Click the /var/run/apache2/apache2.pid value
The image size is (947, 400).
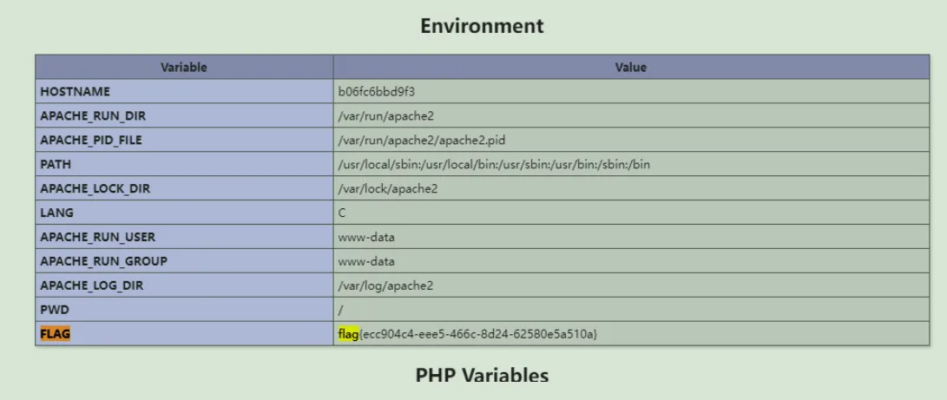tap(415, 140)
